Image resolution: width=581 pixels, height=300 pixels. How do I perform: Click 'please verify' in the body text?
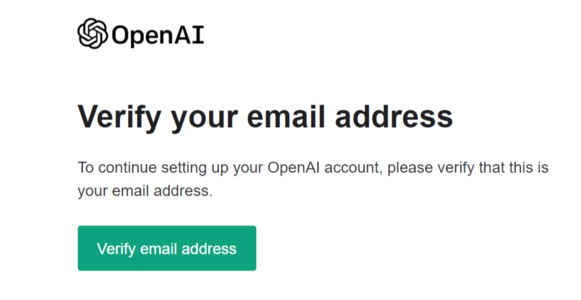(431, 168)
